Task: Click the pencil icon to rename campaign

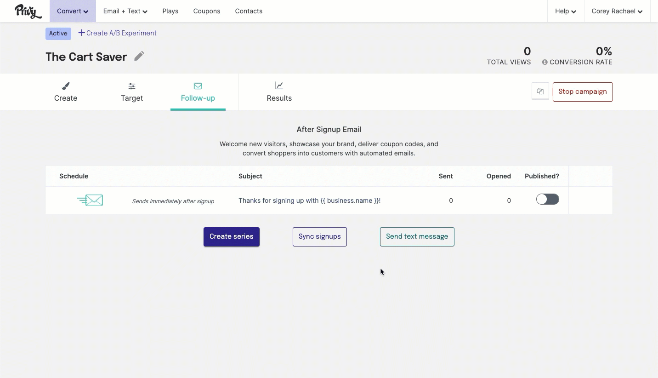Action: [x=139, y=56]
